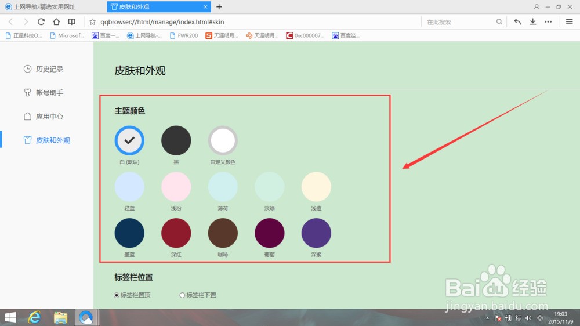Image resolution: width=580 pixels, height=326 pixels.
Task: Open the FWR200 bookmark
Action: coord(184,35)
